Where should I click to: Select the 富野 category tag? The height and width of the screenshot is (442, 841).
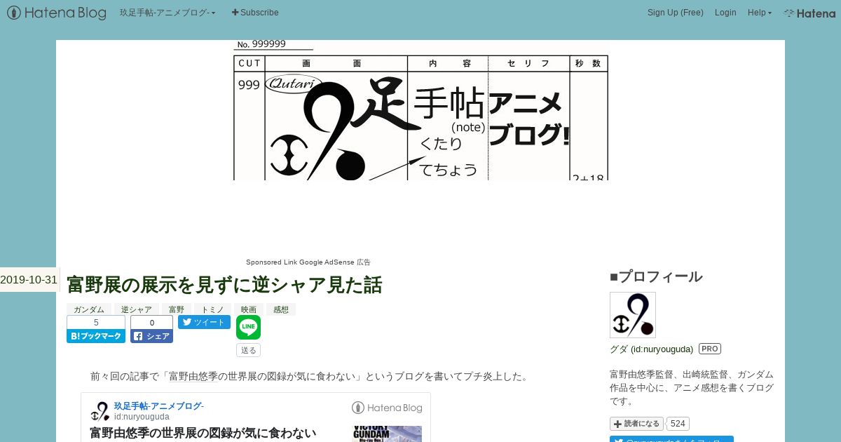(176, 309)
